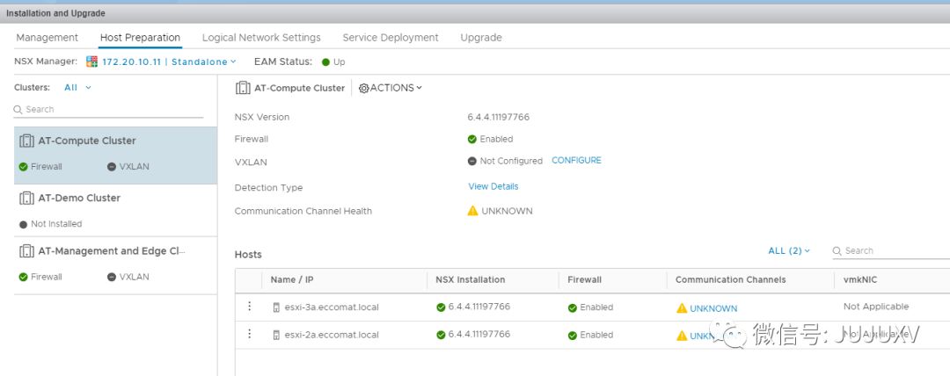
Task: Open row menu for esxi-2a host
Action: tap(249, 335)
